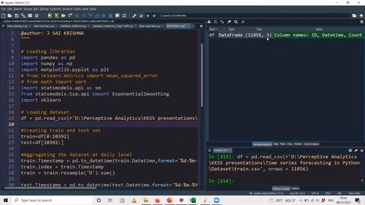The height and width of the screenshot is (205, 365).
Task: Open editor pane options menu
Action: click(x=201, y=26)
